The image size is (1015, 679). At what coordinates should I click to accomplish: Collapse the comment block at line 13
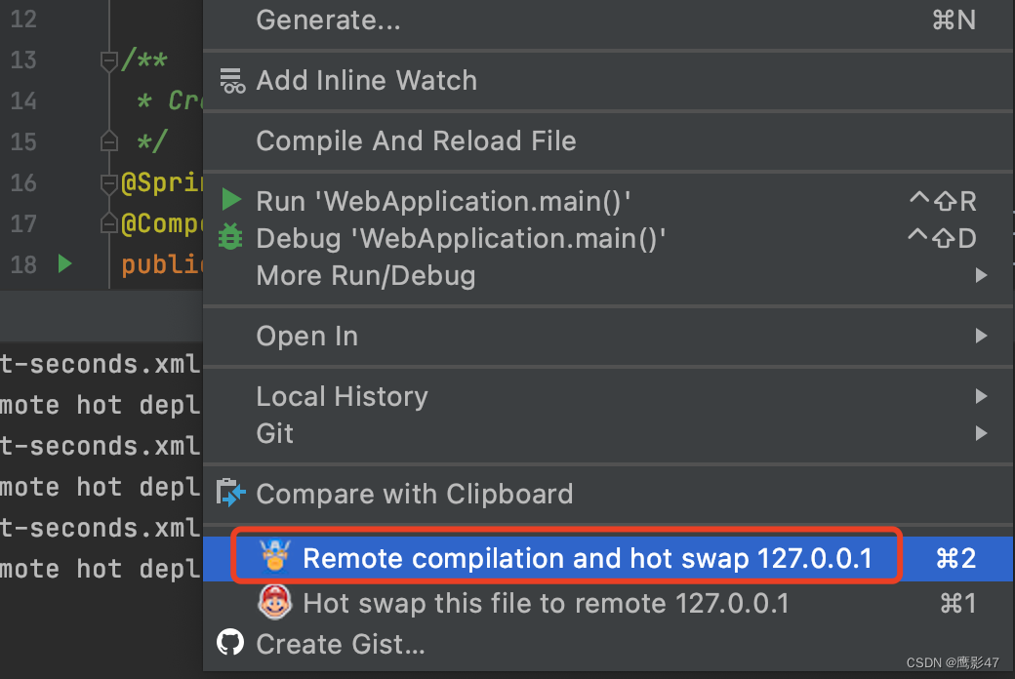[x=108, y=60]
